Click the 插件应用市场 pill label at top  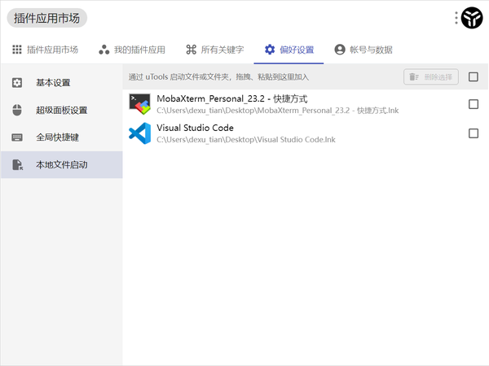pos(46,18)
